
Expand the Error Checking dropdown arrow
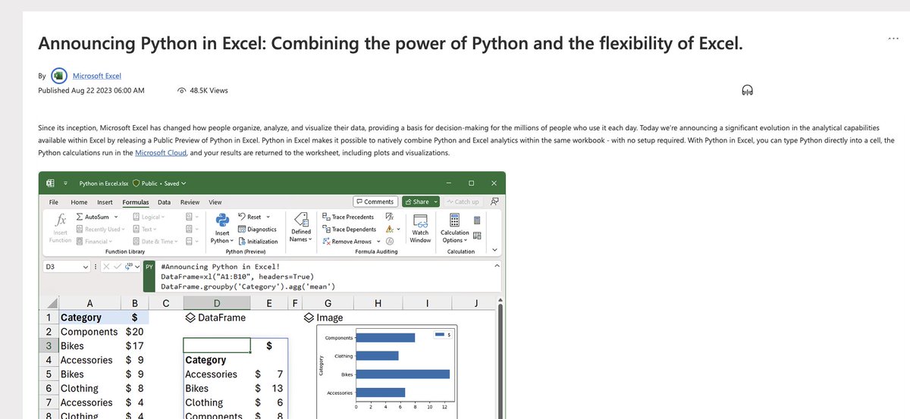pos(398,230)
